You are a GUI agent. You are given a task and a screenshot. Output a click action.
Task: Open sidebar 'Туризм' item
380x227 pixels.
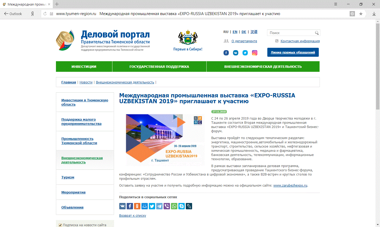(68, 177)
